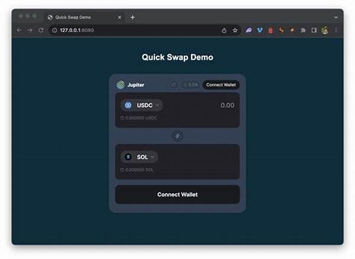
Task: Click the Quick Swap Demo heading
Action: [x=177, y=57]
